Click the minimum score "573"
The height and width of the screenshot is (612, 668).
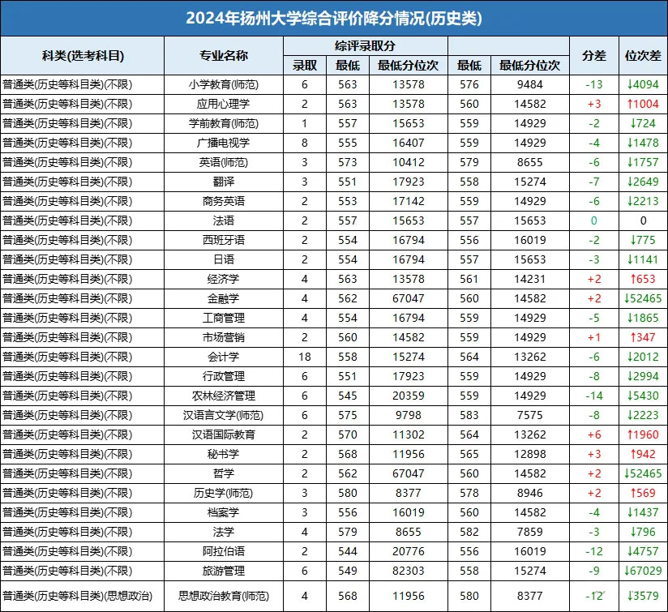[x=348, y=162]
